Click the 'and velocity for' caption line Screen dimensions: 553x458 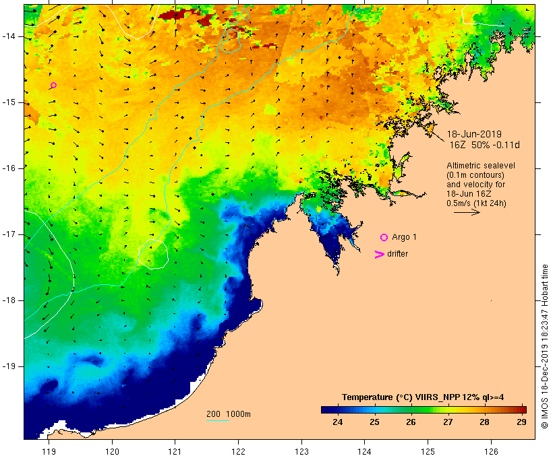475,185
